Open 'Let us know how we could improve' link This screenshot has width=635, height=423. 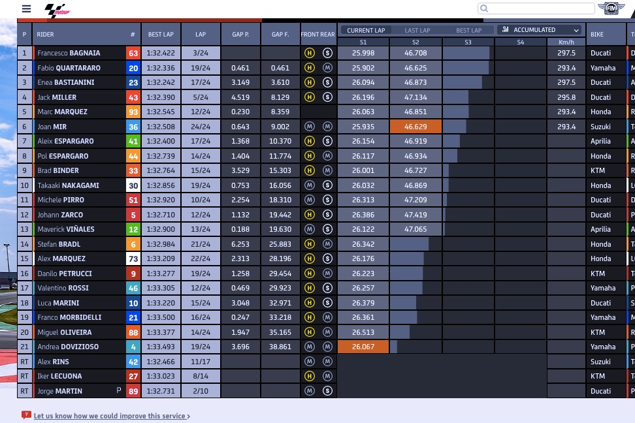pyautogui.click(x=111, y=416)
